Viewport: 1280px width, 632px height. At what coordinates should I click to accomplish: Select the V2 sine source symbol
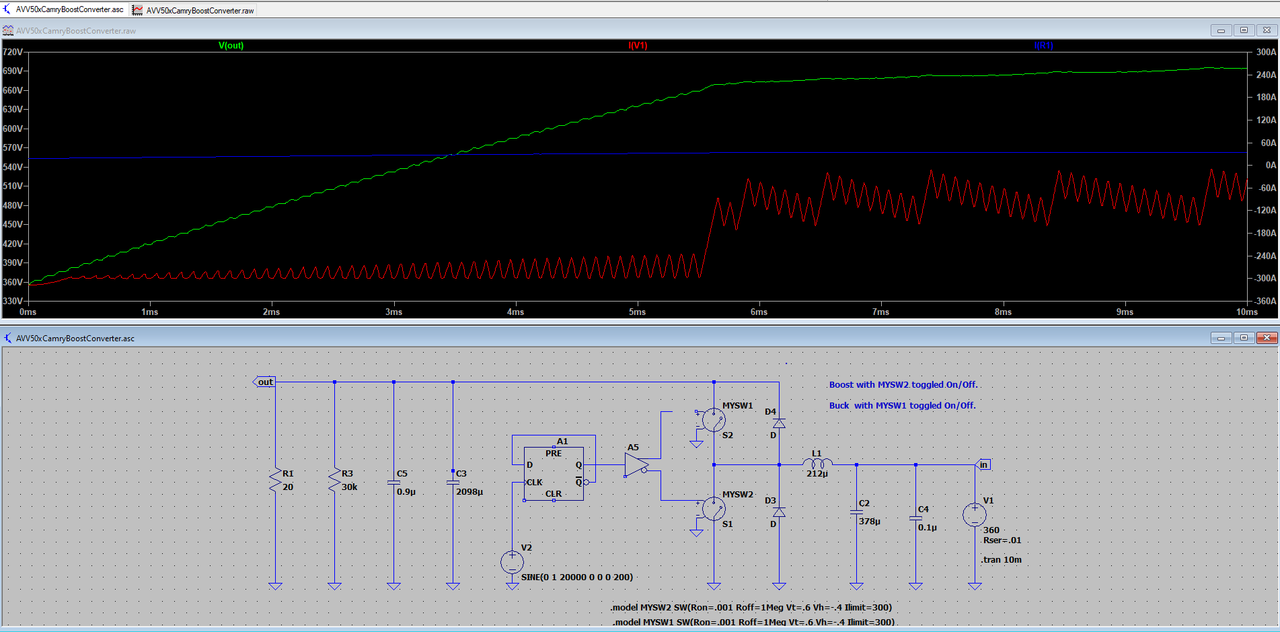click(x=512, y=561)
